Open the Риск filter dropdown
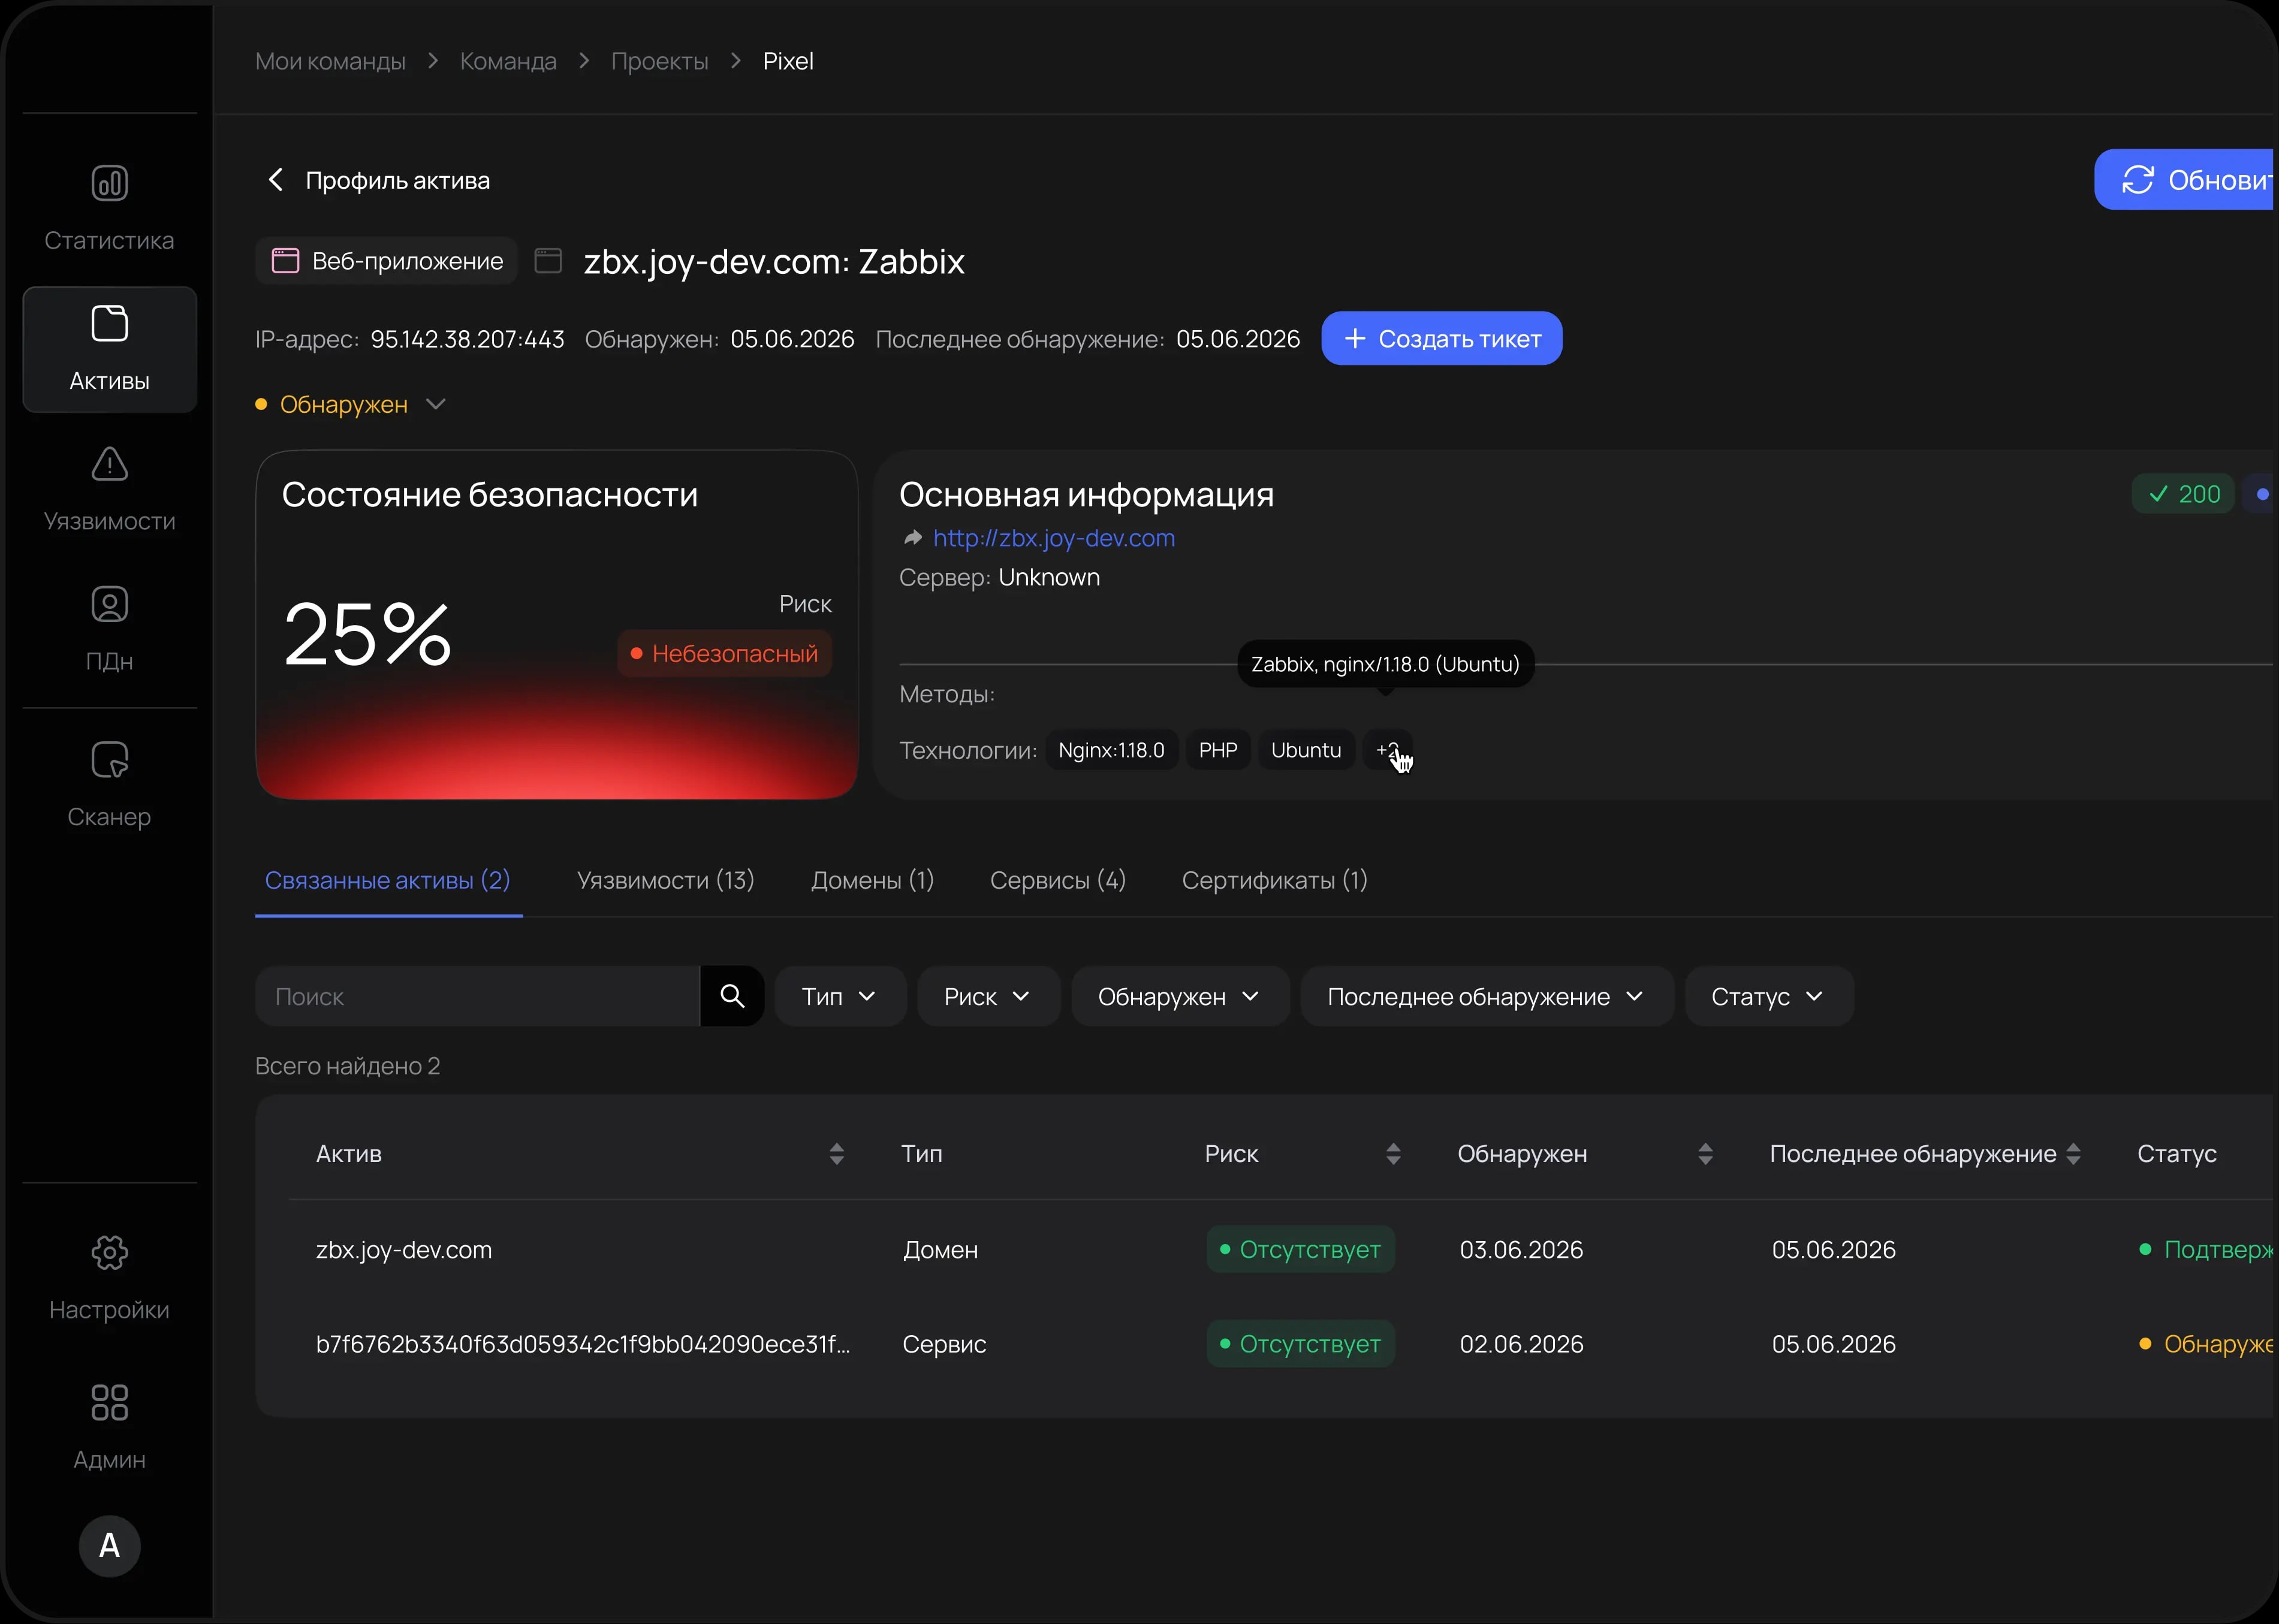2279x1624 pixels. 988,996
